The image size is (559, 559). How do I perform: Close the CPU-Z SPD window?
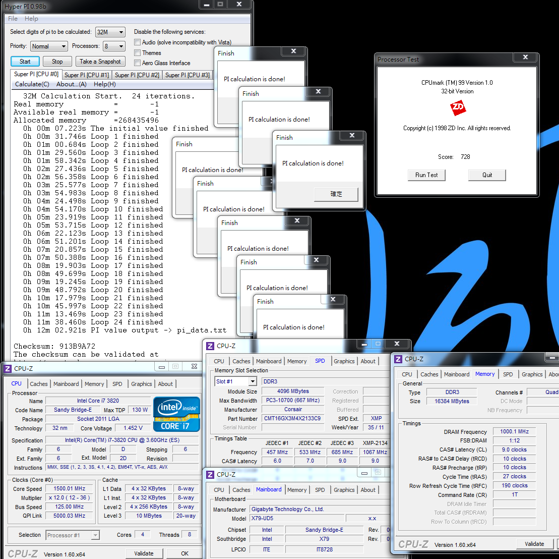(397, 344)
